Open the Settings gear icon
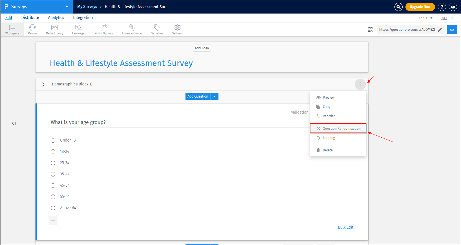The height and width of the screenshot is (245, 461). pos(177,30)
